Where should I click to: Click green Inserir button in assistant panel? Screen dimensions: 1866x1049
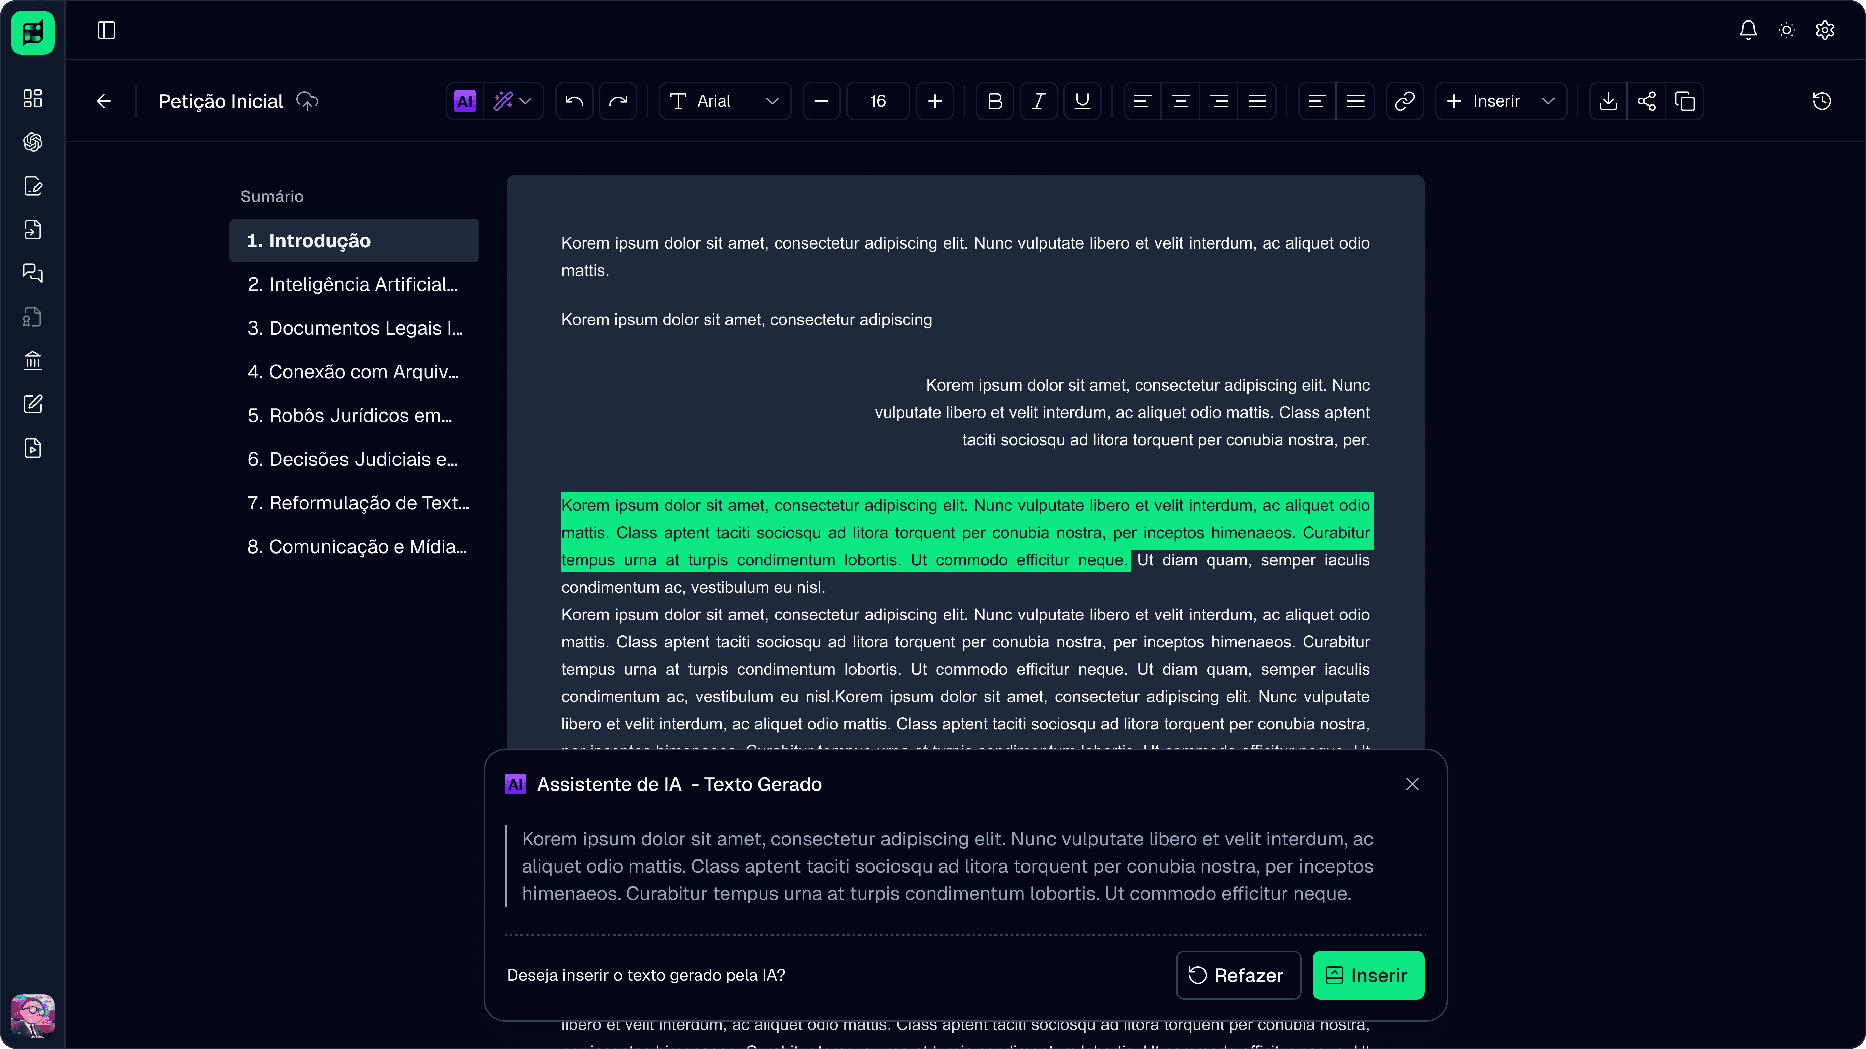tap(1368, 975)
